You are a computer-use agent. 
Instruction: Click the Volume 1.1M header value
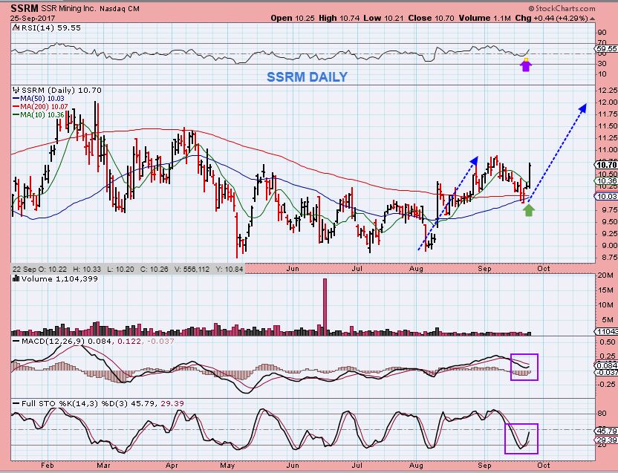pos(485,18)
